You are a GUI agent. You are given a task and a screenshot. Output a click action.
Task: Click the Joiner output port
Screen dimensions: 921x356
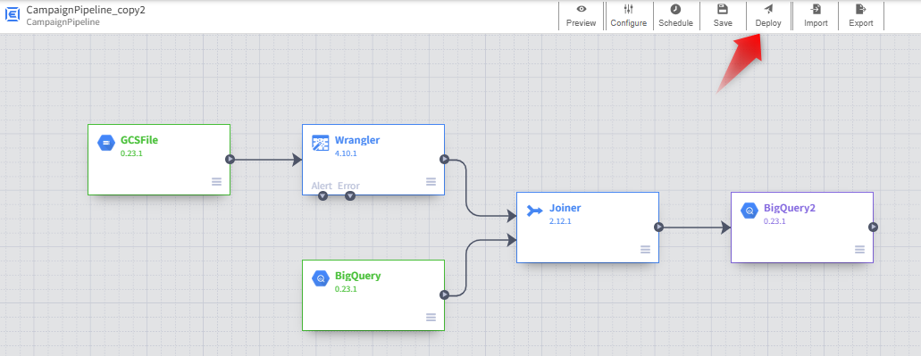tap(659, 227)
